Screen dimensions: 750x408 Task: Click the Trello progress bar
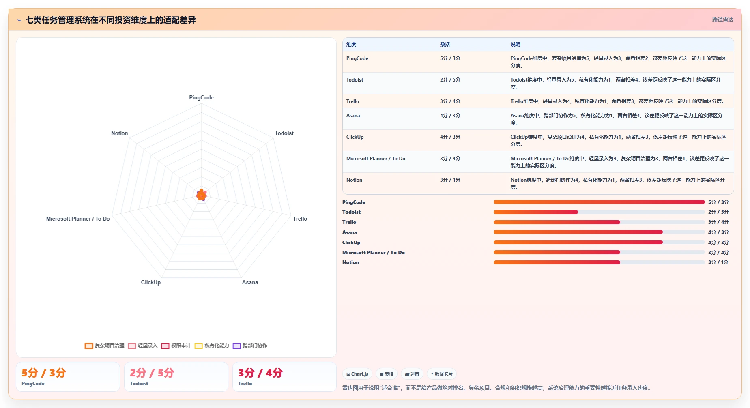coord(599,222)
